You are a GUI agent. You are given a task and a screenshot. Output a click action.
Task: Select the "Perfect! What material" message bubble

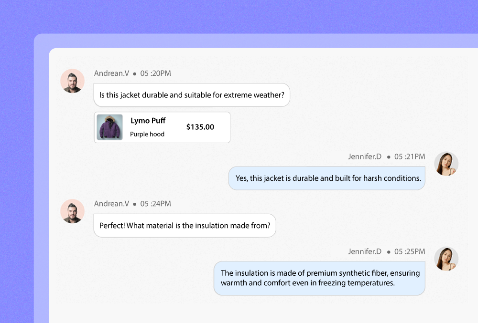185,225
